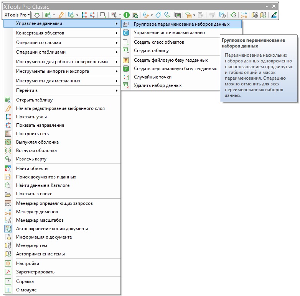Select Справка menu item
This screenshot has width=300, height=296.
62,281
